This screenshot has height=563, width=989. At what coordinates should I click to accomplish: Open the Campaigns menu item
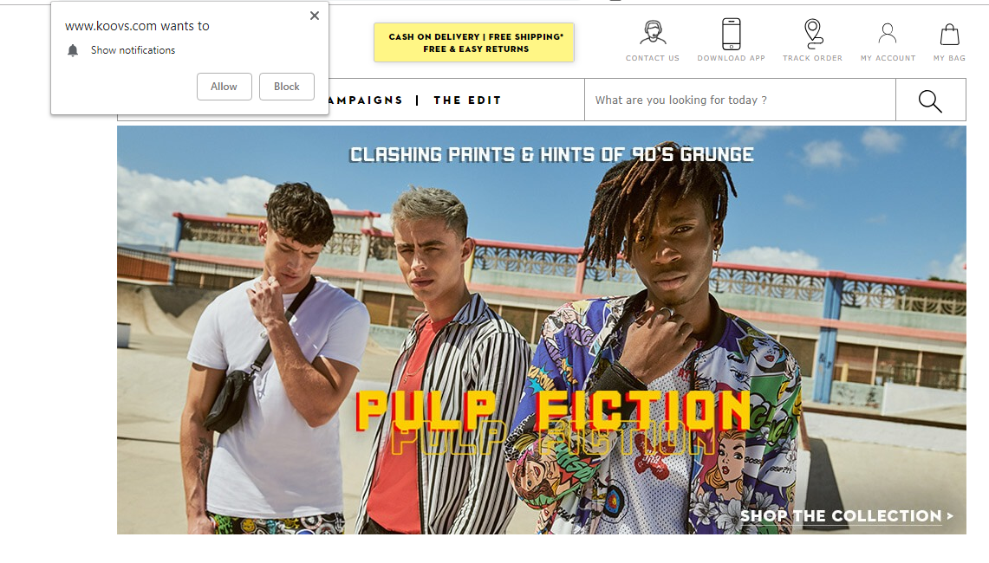click(x=365, y=100)
